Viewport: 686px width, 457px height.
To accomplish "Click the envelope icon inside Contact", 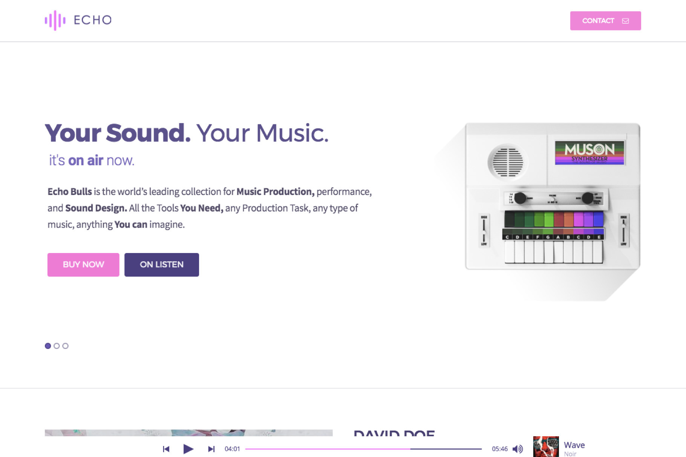I will point(625,21).
